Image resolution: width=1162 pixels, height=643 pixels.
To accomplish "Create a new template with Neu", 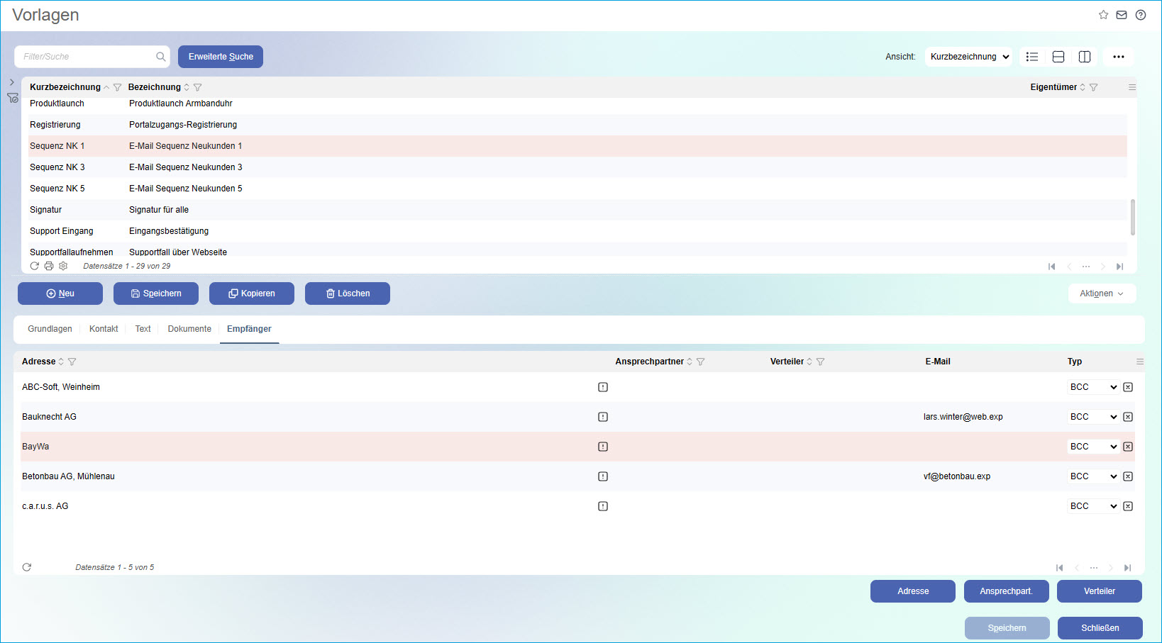I will point(60,293).
